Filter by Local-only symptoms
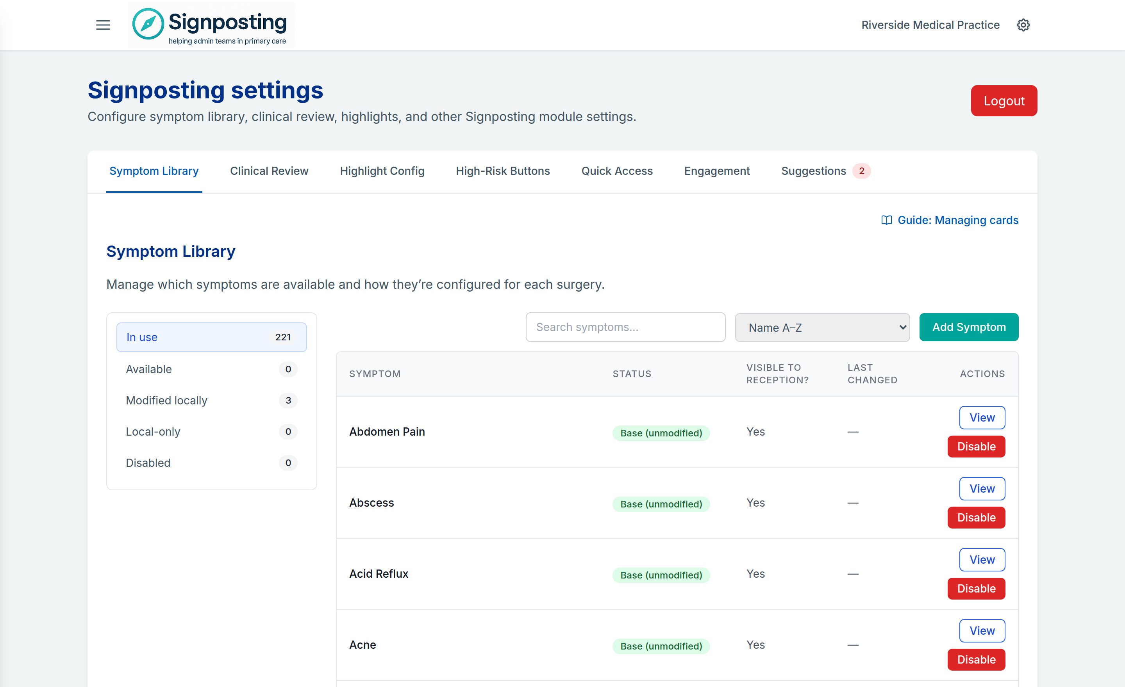Image resolution: width=1125 pixels, height=687 pixels. [211, 432]
